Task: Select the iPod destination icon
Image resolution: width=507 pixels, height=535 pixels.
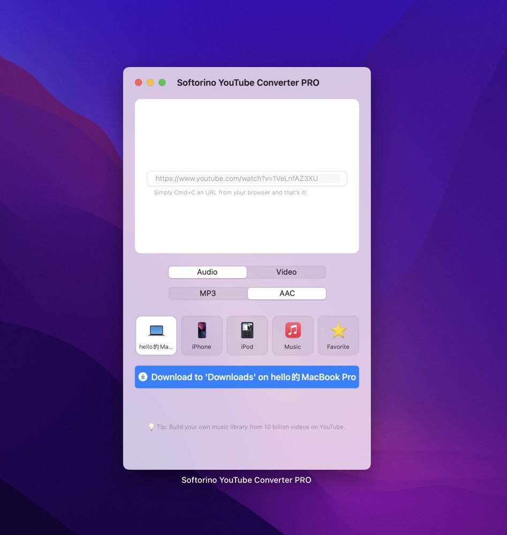Action: click(x=247, y=335)
